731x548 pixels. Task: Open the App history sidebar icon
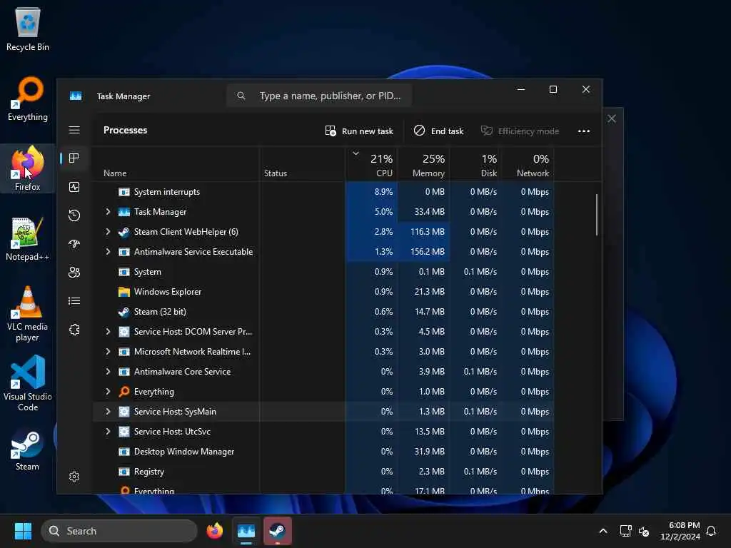74,215
